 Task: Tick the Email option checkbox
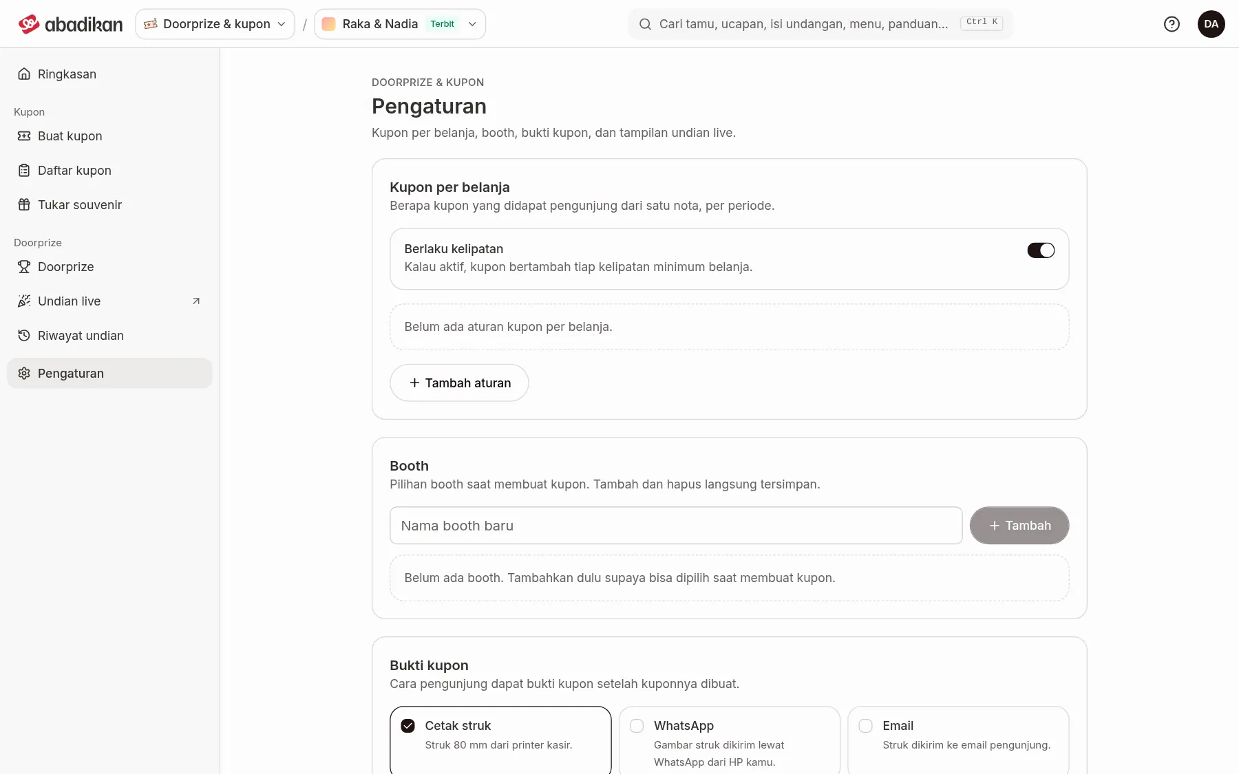(866, 726)
